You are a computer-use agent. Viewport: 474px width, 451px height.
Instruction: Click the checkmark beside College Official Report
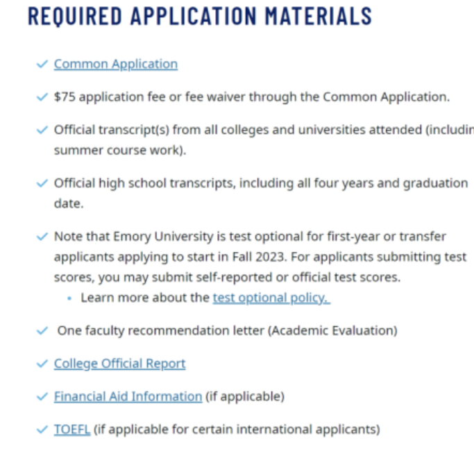tap(42, 364)
